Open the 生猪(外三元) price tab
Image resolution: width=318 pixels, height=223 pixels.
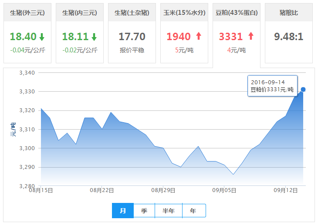pos(27,33)
